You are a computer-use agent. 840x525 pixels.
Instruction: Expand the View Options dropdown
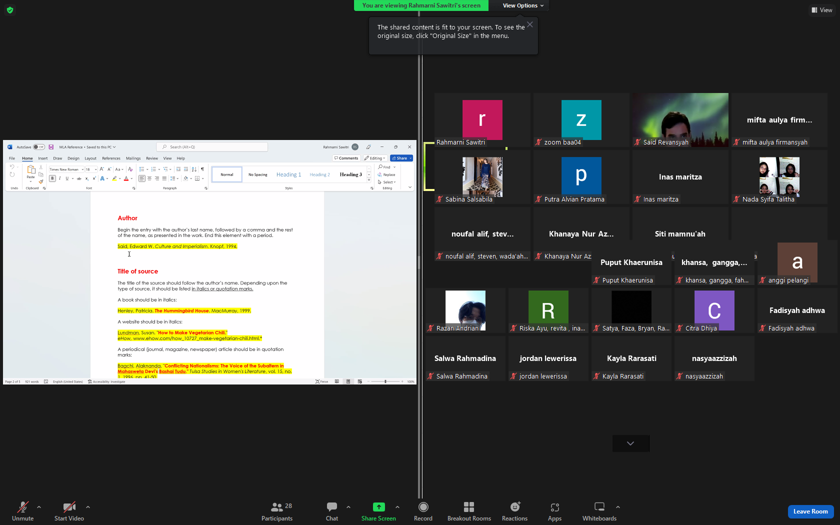[x=523, y=5]
